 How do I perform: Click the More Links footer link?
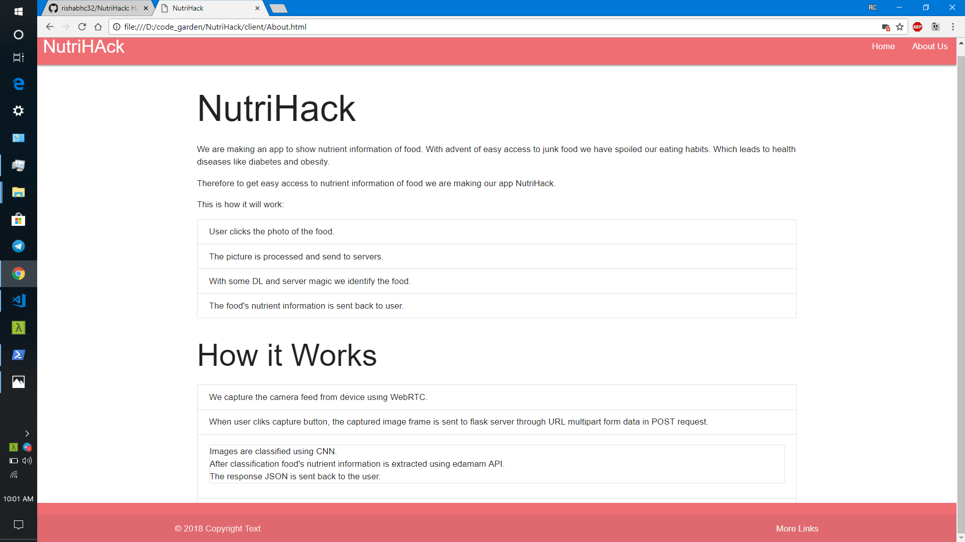click(x=797, y=528)
